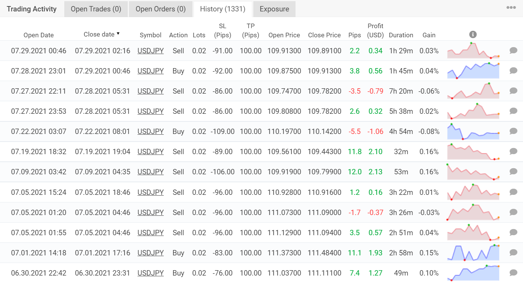Click the Trading Activity heading
523x282 pixels.
32,9
